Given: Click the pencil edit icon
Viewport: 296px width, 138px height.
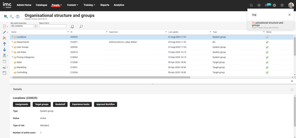Looking at the screenshot, I should 4,32.
